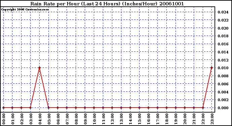This screenshot has width=232, height=126.
Task: Click the 00:00 x-axis time label
Action: (4, 119)
